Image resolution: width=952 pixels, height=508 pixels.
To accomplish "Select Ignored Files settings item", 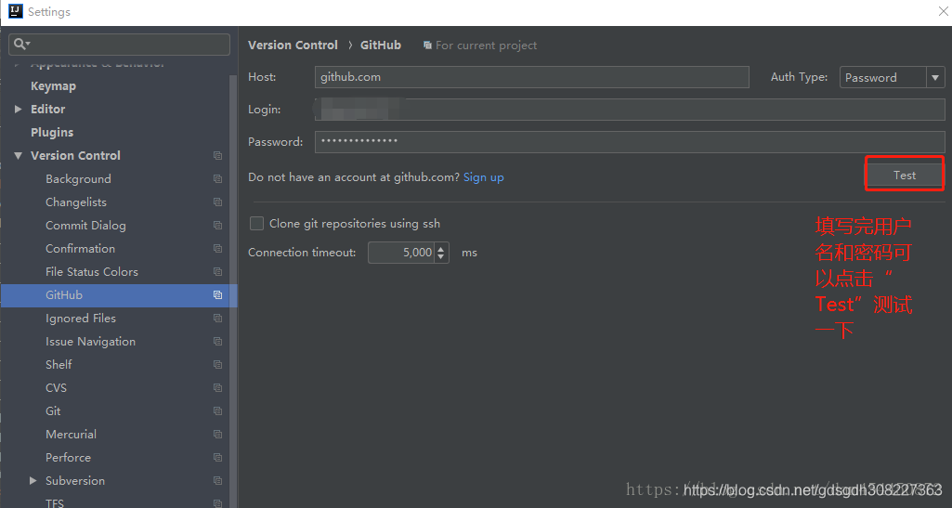I will coord(81,318).
